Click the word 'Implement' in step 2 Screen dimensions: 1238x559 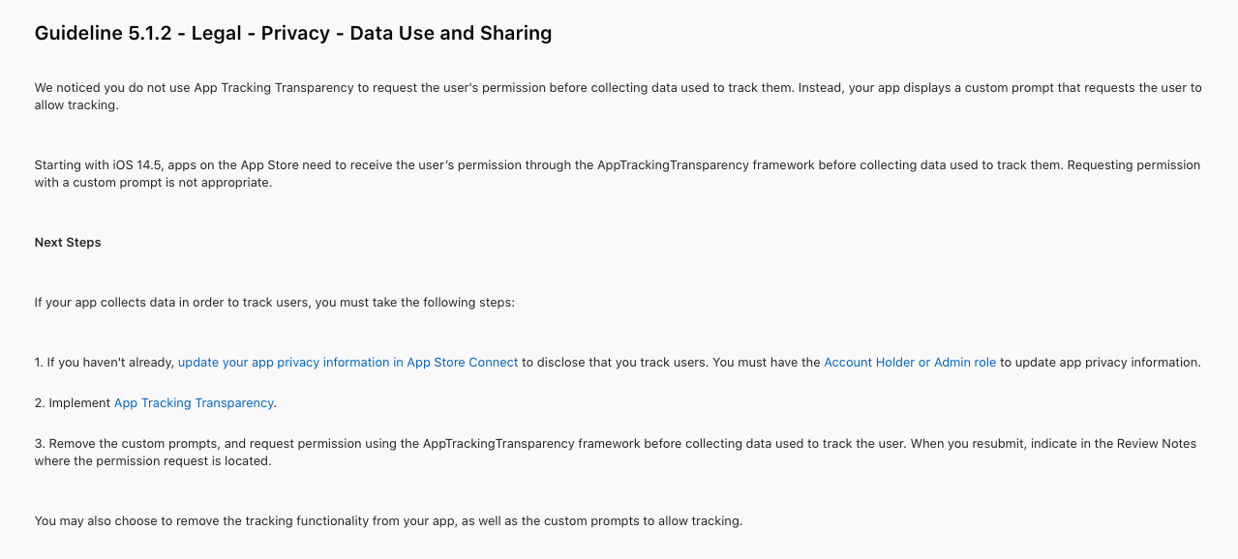[79, 403]
